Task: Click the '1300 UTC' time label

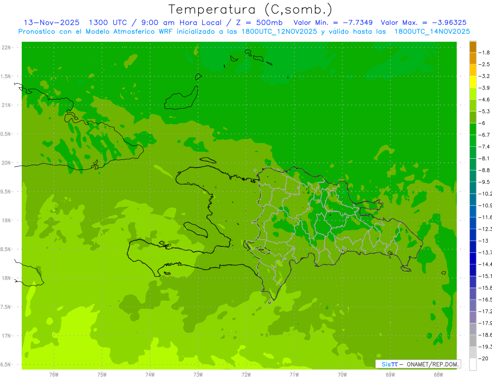Action: click(108, 23)
